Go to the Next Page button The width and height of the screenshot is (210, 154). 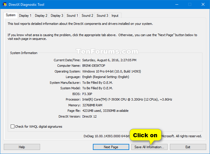(111, 147)
